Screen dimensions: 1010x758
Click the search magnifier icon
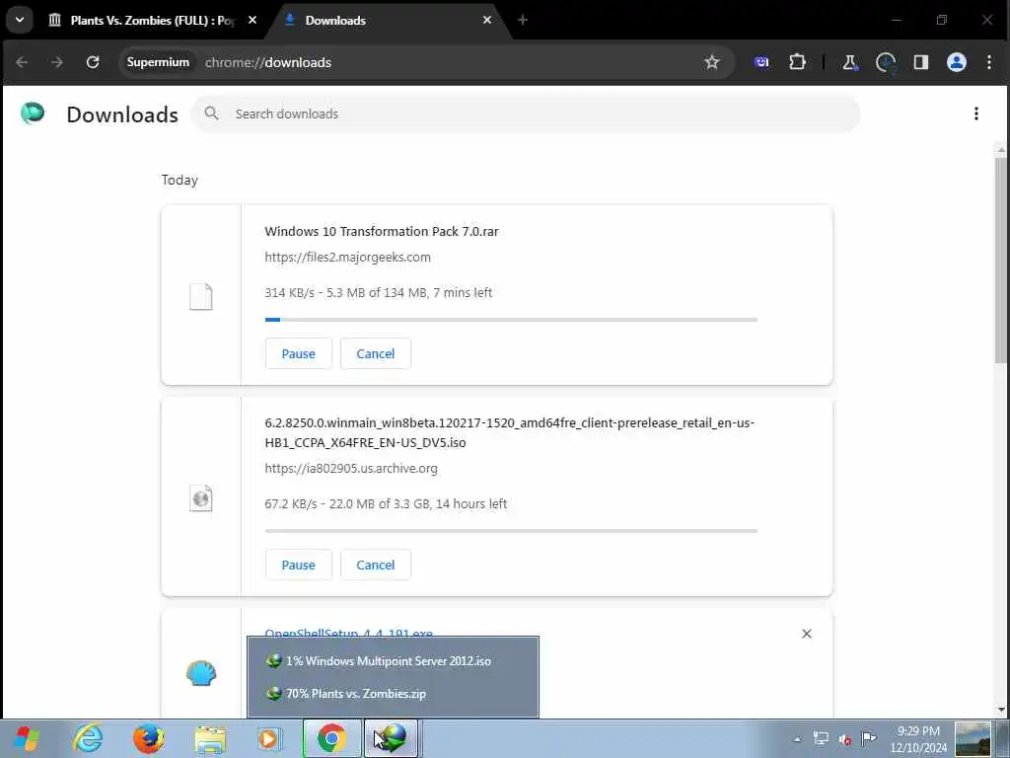coord(211,114)
